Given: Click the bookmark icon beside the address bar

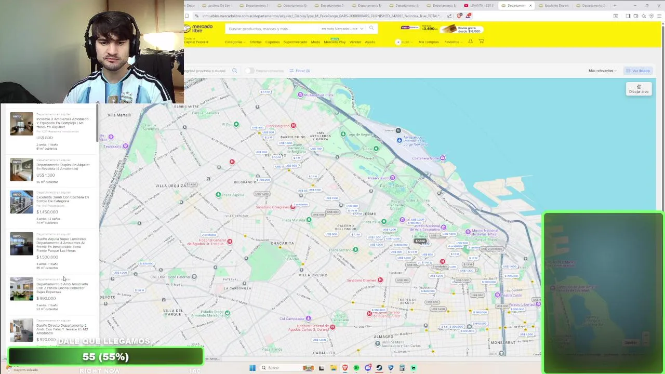Looking at the screenshot, I should [x=187, y=16].
